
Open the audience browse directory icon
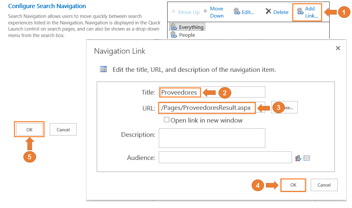pos(307,158)
